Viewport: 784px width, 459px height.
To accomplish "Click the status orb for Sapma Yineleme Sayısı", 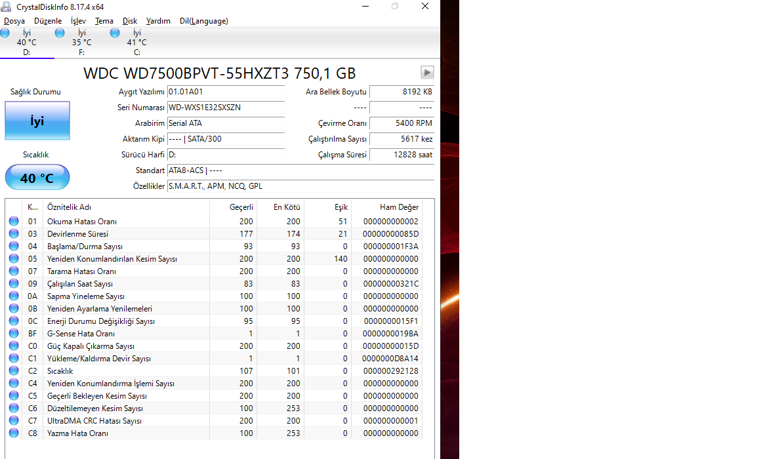I will click(14, 296).
